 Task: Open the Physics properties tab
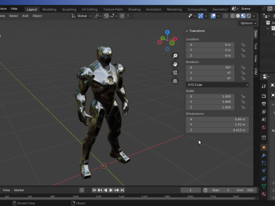[264, 171]
